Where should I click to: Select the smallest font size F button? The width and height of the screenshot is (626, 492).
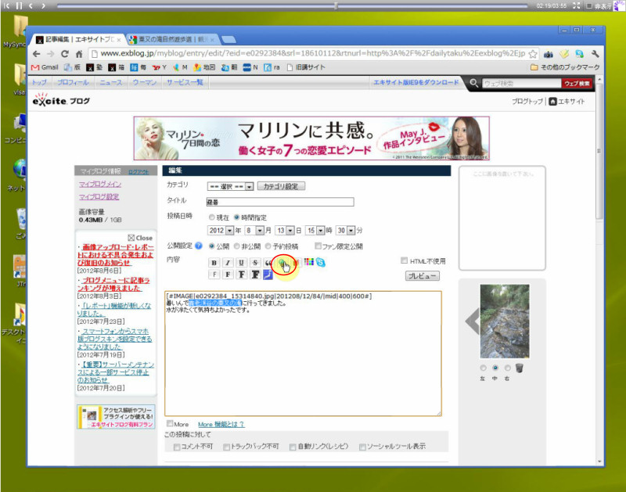[214, 275]
